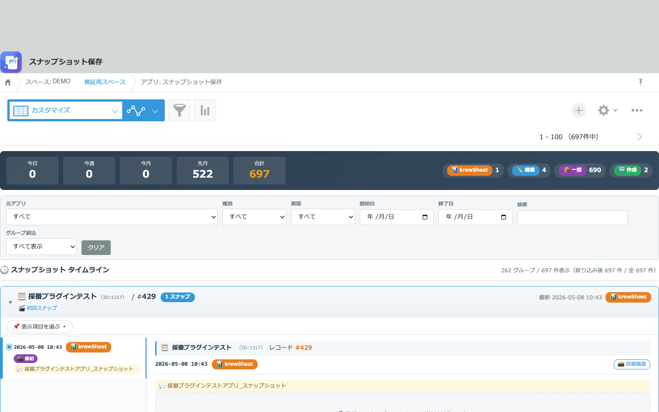The image size is (659, 412).
Task: Open the 種別 select box
Action: (x=254, y=217)
